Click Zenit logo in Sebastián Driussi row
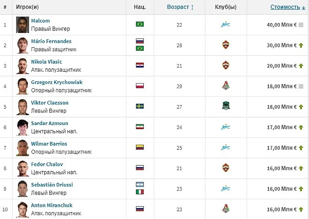Image resolution: width=309 pixels, height=219 pixels. (225, 188)
